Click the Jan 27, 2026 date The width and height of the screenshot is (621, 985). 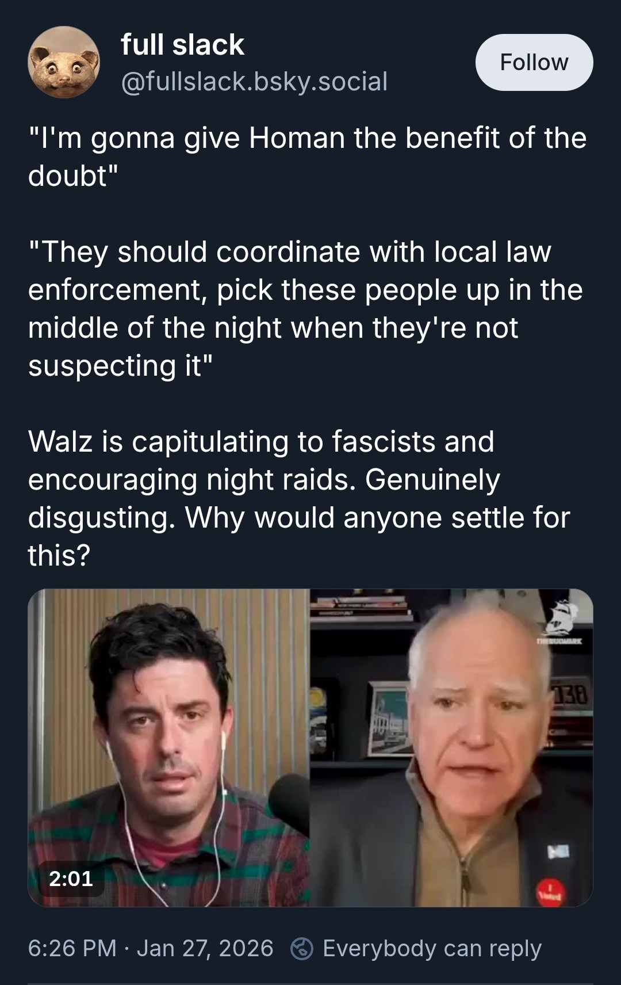coord(205,948)
